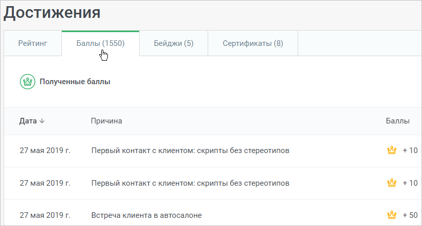Click the Достижения page heading

coord(52,13)
